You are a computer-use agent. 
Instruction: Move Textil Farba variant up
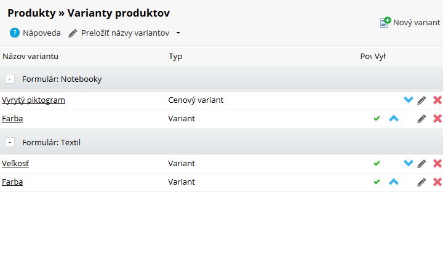coord(394,182)
